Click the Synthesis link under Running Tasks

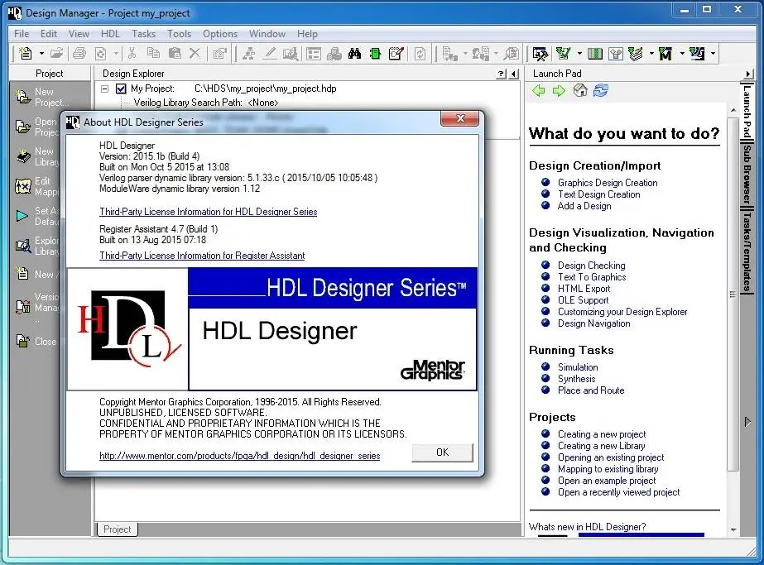coord(576,378)
